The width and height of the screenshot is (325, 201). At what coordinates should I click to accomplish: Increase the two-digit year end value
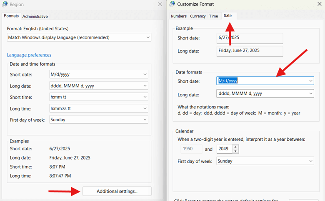[x=236, y=147]
